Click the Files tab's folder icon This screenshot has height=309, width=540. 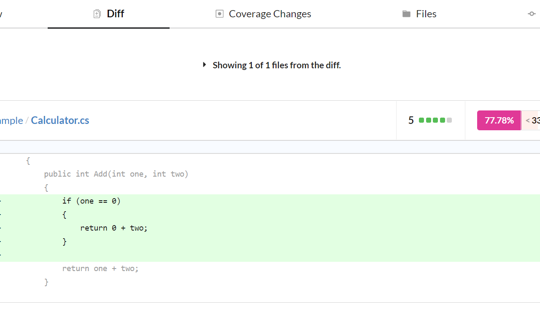pyautogui.click(x=406, y=14)
